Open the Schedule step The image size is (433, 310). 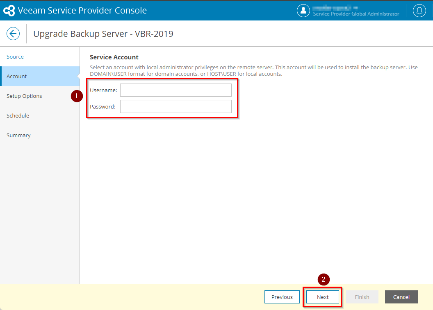click(x=18, y=115)
